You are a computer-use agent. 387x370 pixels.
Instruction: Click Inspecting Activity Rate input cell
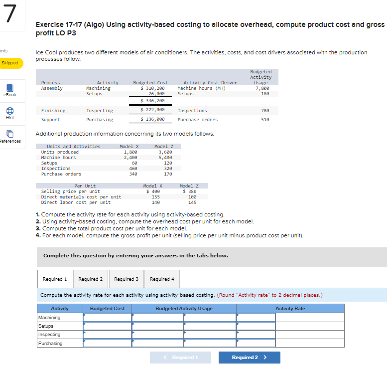[256, 335]
